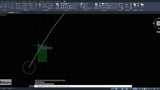Expand the Draw panel
The width and height of the screenshot is (160, 90).
click(5, 10)
